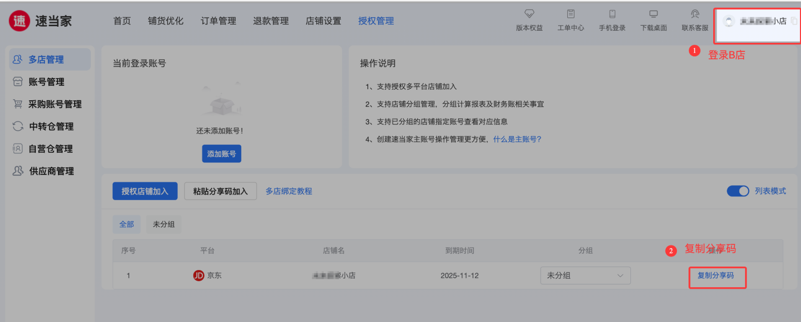Contact support via the 联系客服 icon
This screenshot has width=801, height=322.
(x=695, y=14)
